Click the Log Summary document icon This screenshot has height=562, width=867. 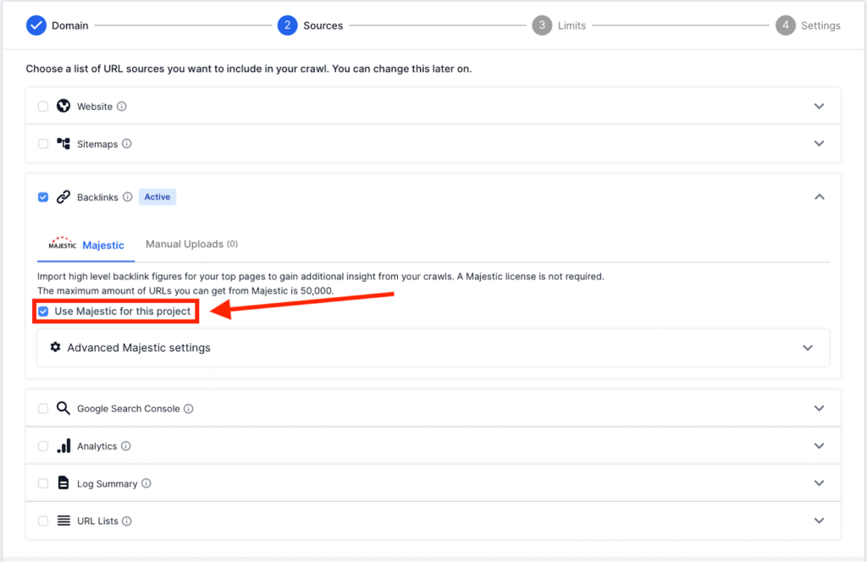[x=64, y=483]
